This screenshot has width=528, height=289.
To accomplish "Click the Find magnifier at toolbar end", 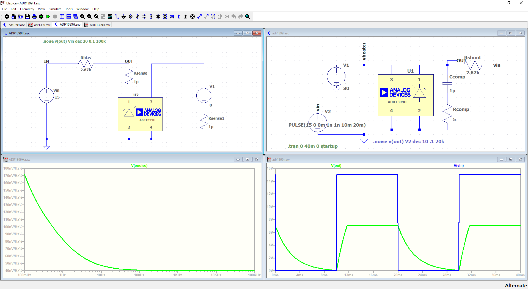I will point(248,17).
